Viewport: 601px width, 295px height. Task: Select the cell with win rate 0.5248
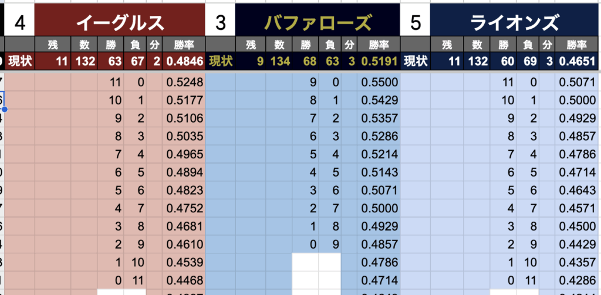click(184, 83)
